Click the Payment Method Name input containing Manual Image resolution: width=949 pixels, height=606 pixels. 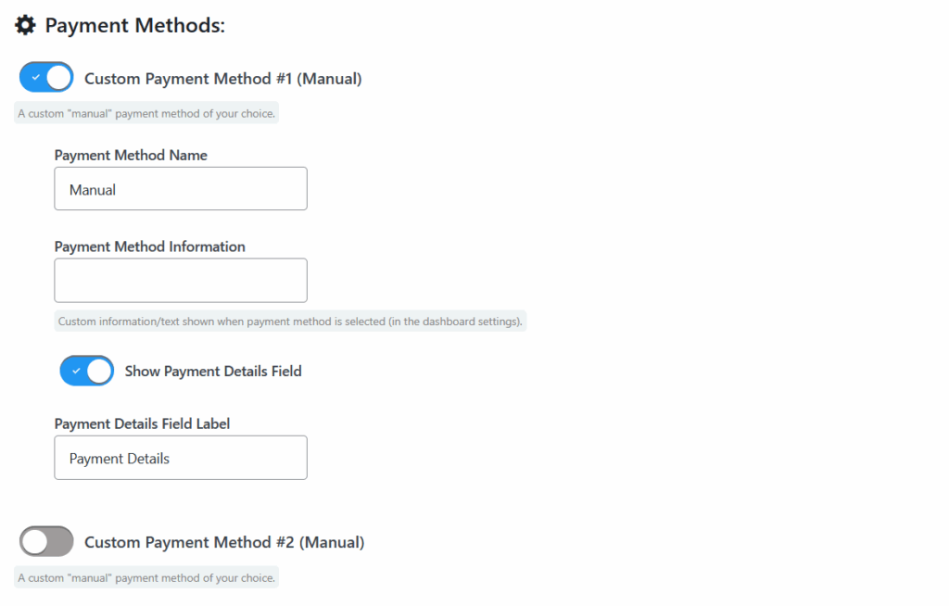[181, 189]
